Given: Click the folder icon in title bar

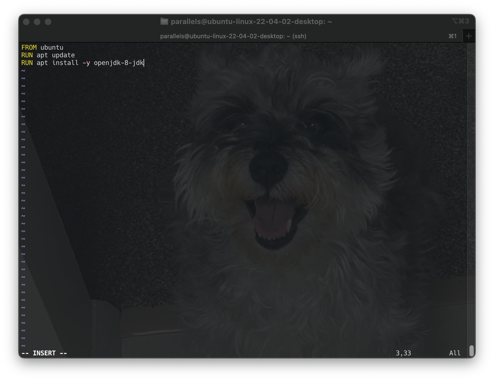Looking at the screenshot, I should (164, 22).
